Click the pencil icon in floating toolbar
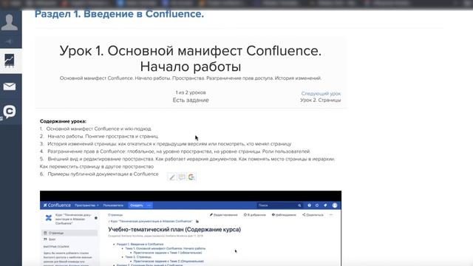 click(x=171, y=177)
